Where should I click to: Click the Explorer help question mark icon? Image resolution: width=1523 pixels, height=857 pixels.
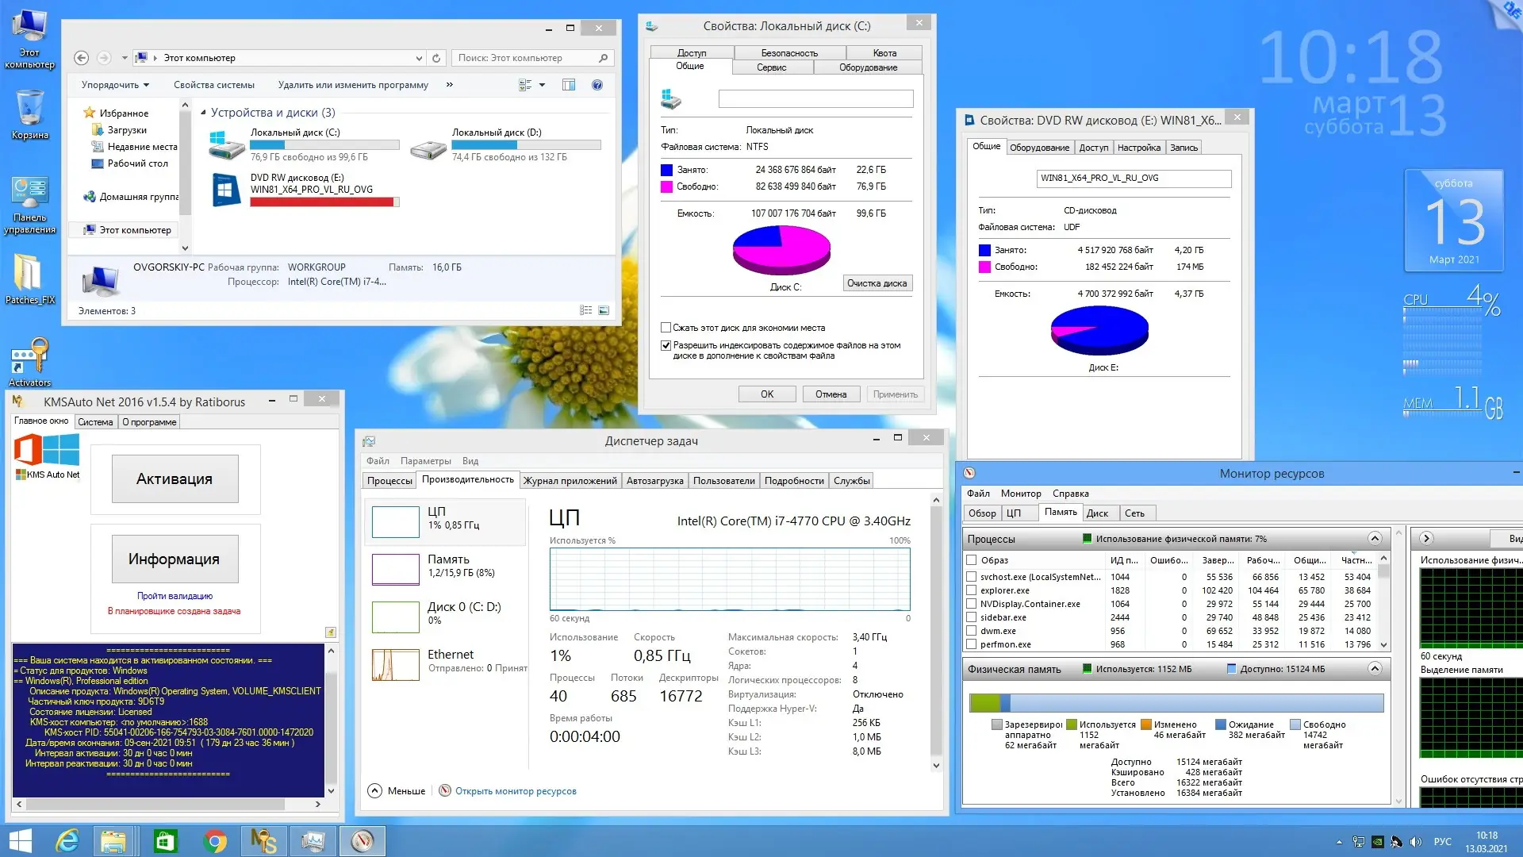pyautogui.click(x=597, y=85)
